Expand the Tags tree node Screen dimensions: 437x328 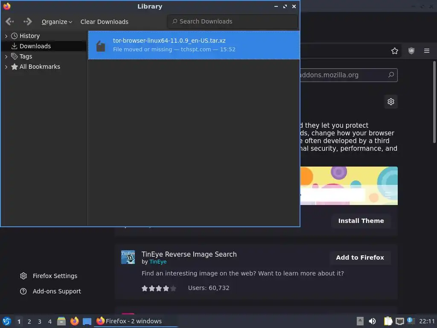6,57
